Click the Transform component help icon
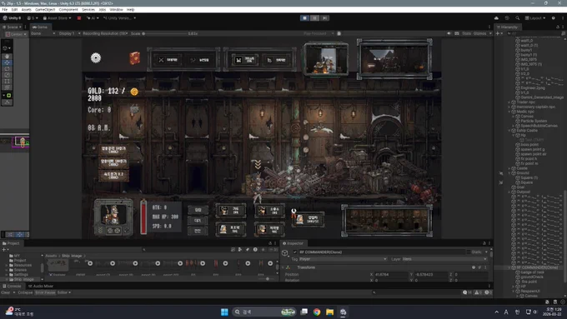 (x=474, y=267)
